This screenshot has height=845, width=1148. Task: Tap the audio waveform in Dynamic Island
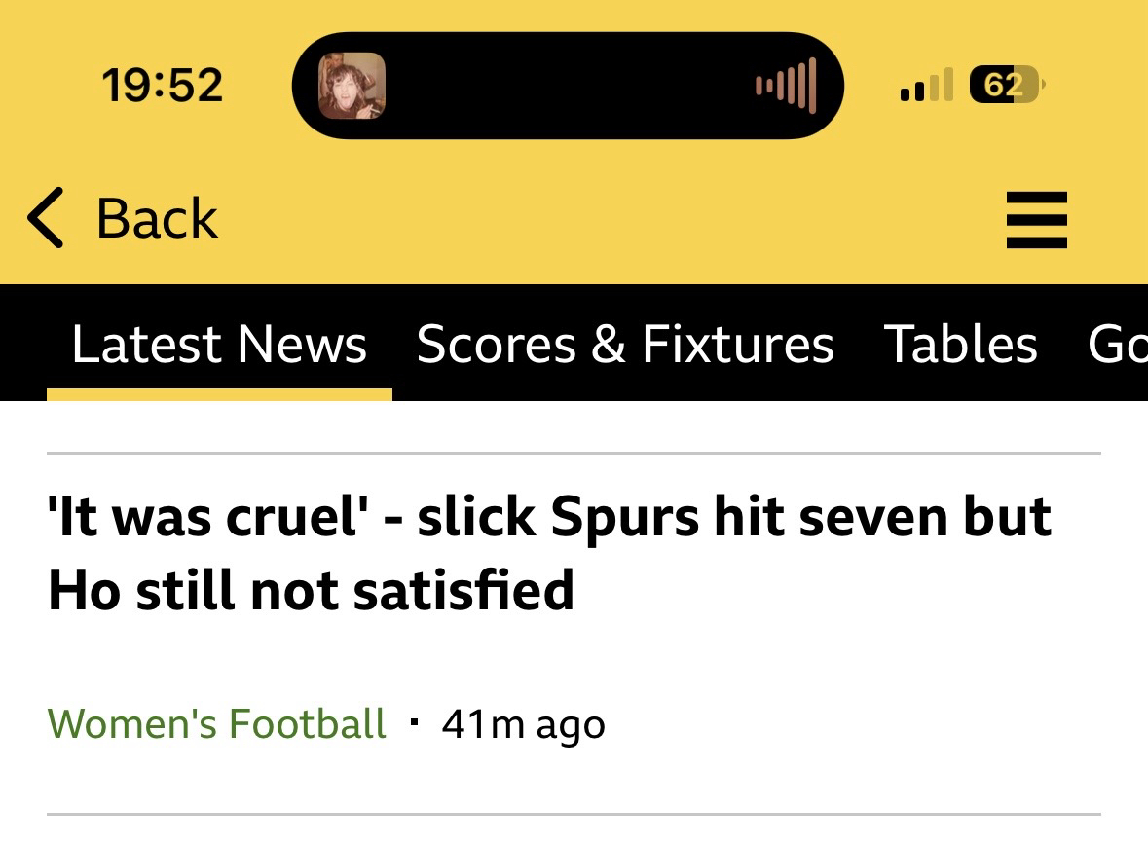click(x=785, y=86)
